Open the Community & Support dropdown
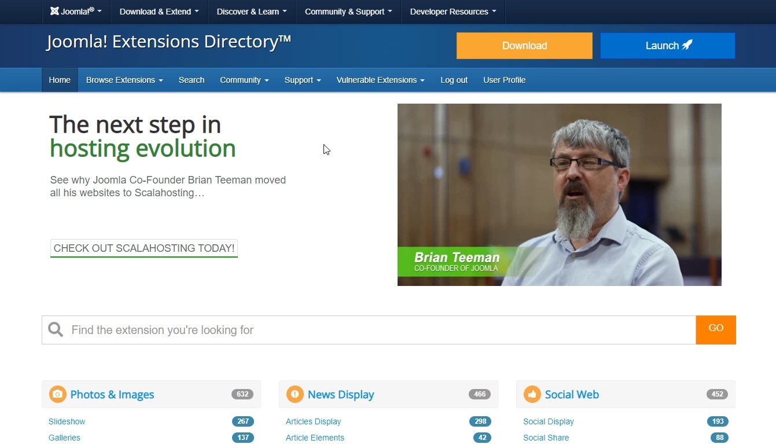The height and width of the screenshot is (444, 776). click(348, 12)
